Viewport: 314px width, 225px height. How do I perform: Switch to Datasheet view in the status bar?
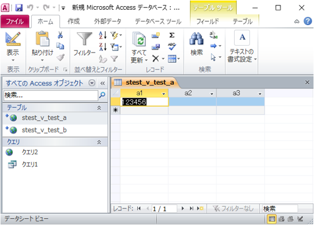pos(272,219)
